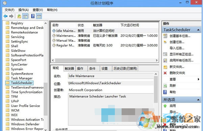Screen dimensions: 203x131
Task: Click the green arrow 启用 icon
Action: pos(165,106)
